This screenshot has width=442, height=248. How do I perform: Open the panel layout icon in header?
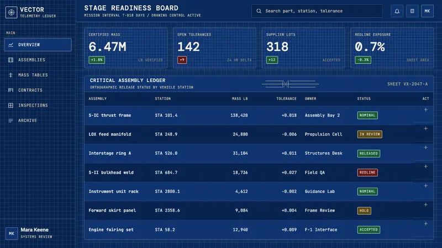coord(412,11)
